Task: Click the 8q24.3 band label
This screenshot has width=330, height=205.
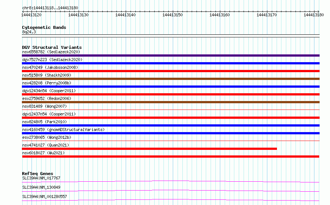Action: click(x=29, y=32)
